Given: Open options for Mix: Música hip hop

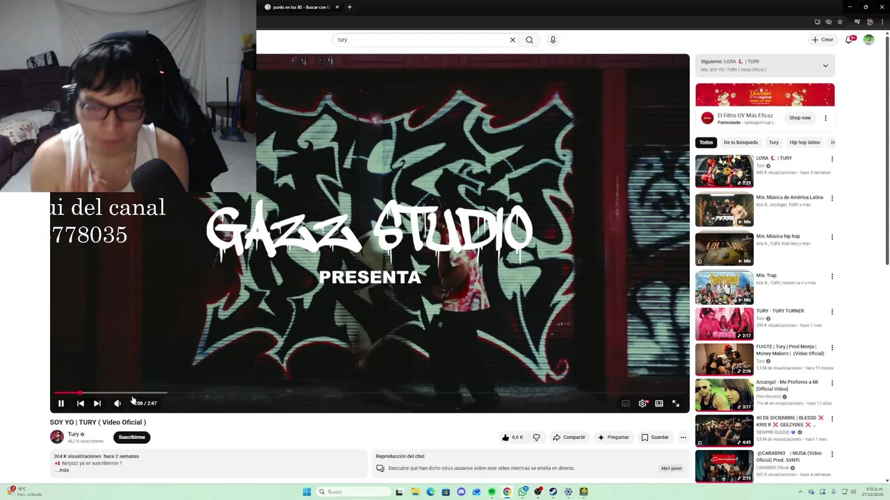Looking at the screenshot, I should 832,237.
